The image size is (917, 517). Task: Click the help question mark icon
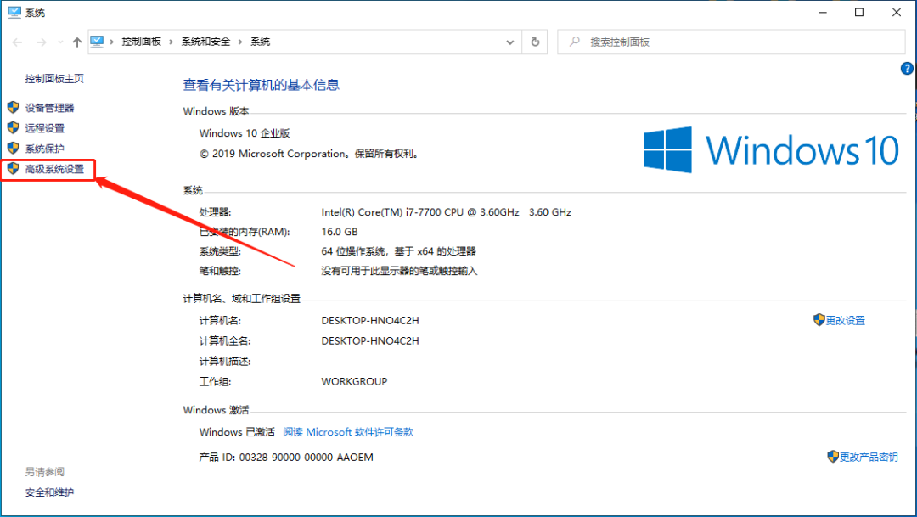tap(907, 69)
